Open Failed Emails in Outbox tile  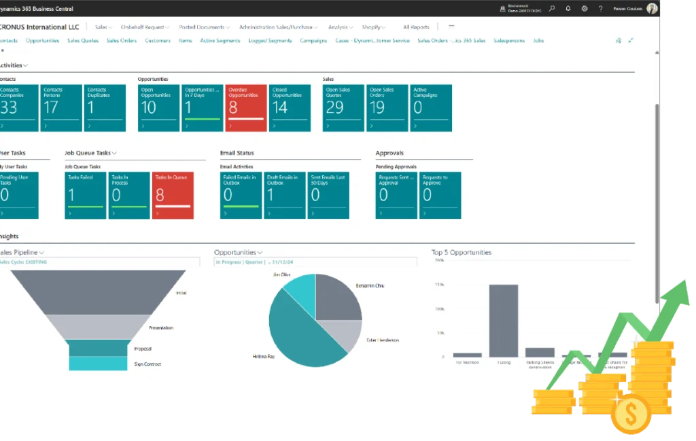(x=241, y=195)
